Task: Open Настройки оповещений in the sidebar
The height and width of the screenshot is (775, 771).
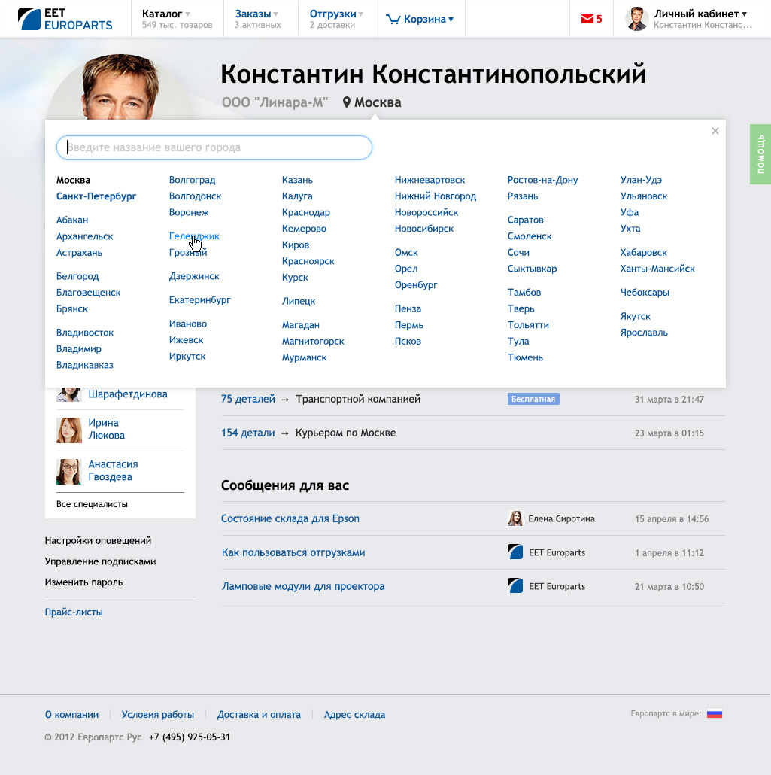Action: [x=98, y=540]
